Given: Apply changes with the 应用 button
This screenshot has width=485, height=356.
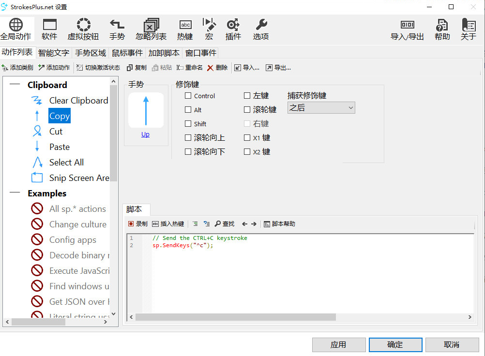Looking at the screenshot, I should pyautogui.click(x=339, y=344).
